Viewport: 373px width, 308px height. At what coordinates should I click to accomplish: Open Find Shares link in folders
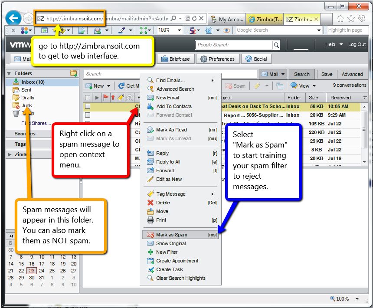click(x=36, y=123)
